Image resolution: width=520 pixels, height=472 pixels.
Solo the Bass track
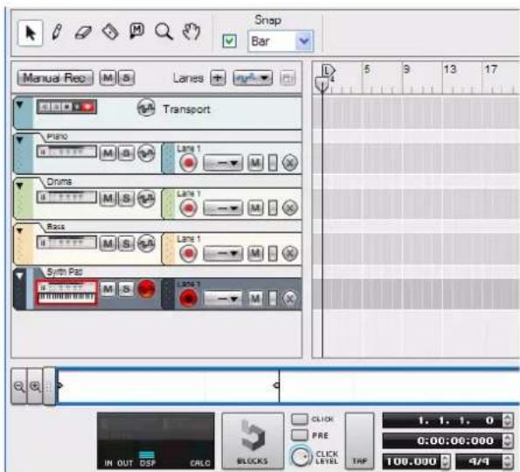tap(127, 244)
